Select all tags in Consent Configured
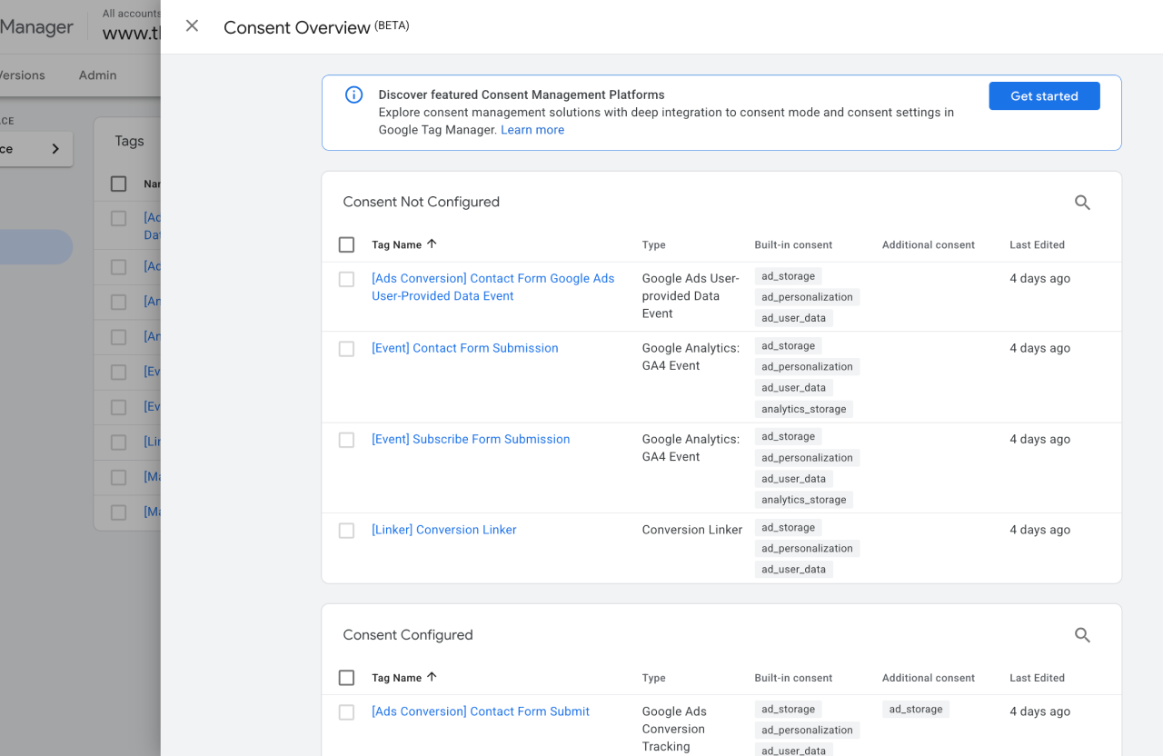Image resolution: width=1163 pixels, height=756 pixels. (346, 678)
